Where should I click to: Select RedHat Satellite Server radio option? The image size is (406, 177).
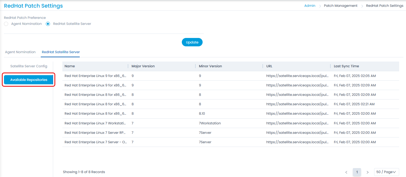click(48, 24)
